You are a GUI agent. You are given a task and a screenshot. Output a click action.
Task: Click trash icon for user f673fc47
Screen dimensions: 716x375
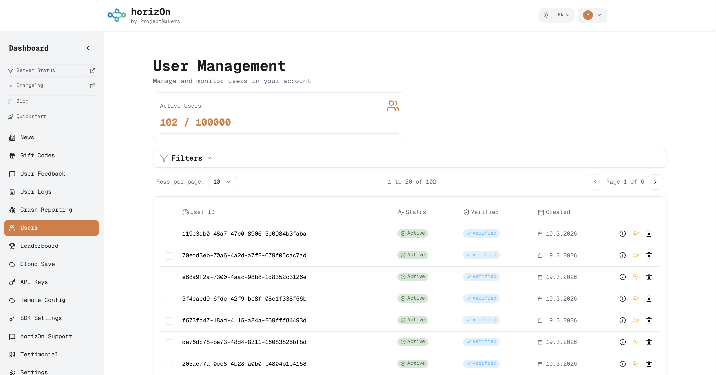click(649, 320)
